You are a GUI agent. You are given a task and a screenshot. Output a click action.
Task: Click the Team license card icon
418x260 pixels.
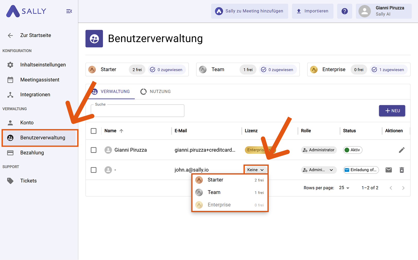(203, 70)
